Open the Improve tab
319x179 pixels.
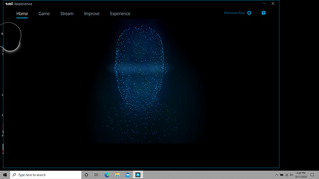click(x=92, y=13)
